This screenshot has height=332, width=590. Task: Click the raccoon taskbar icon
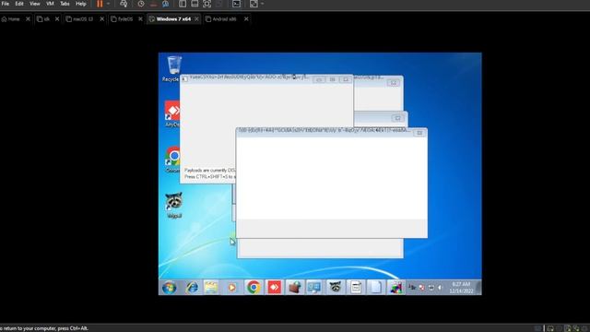click(335, 288)
